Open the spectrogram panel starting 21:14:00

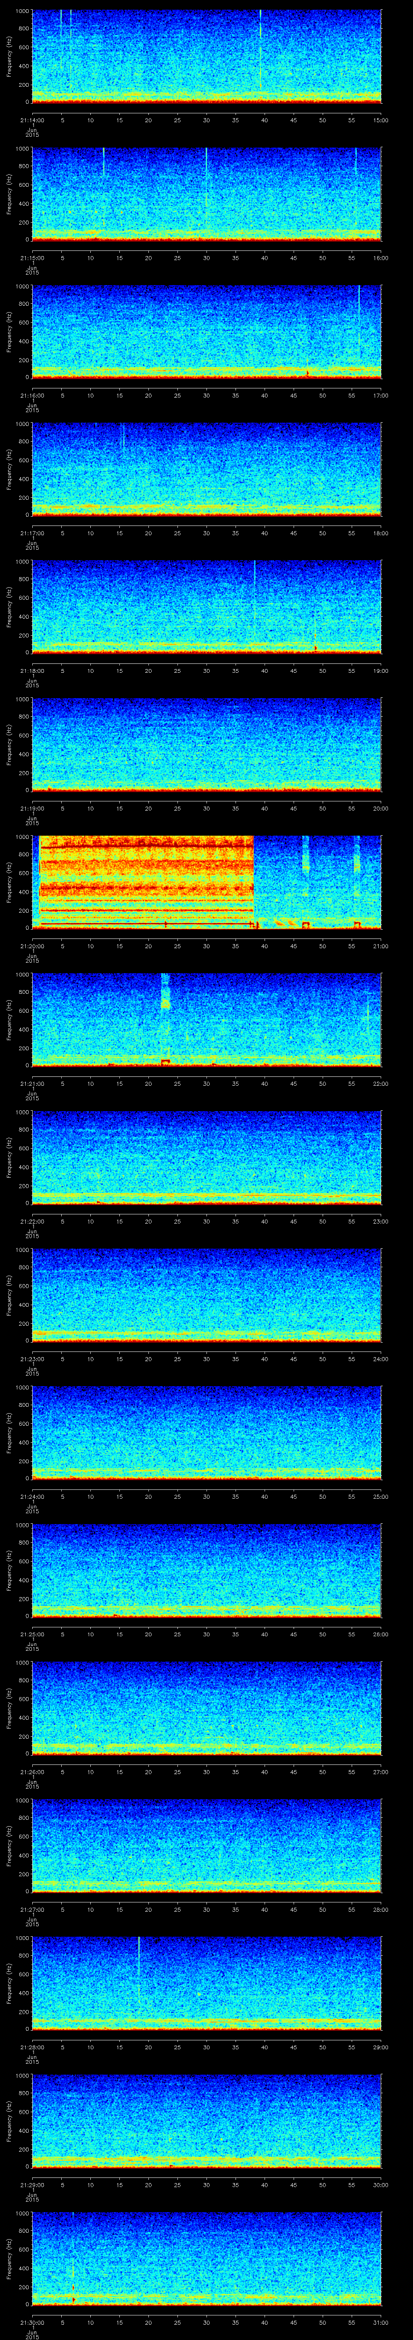[207, 56]
